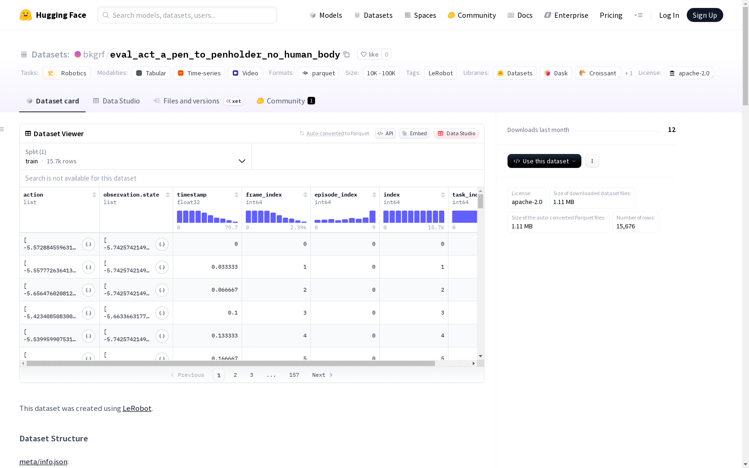Click the episode_index histogram chart
Viewport: 749px width, 468px height.
coord(345,217)
